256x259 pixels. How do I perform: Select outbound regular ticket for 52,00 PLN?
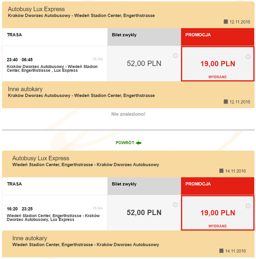(x=144, y=63)
